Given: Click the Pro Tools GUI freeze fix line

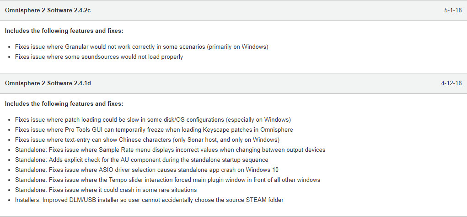Looking at the screenshot, I should point(154,129).
